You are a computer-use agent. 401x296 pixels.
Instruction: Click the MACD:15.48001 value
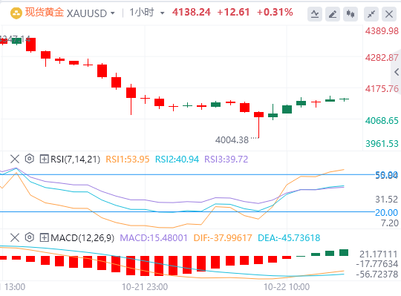pyautogui.click(x=154, y=238)
